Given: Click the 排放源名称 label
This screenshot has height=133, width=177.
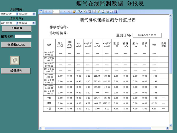Looking at the screenshot, I should 59,27.
